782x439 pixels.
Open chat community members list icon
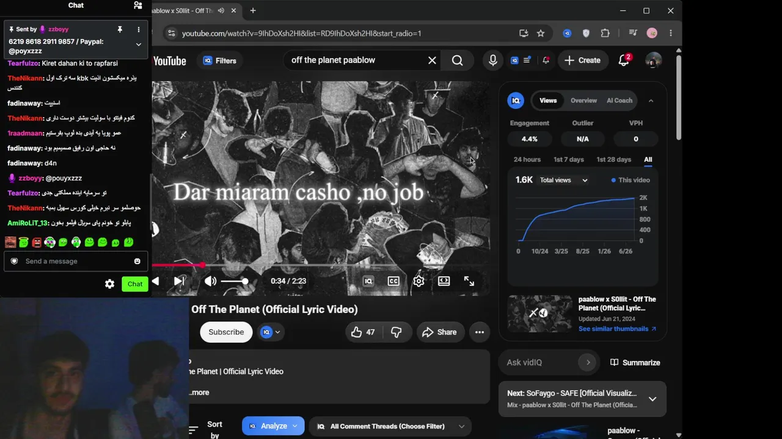pyautogui.click(x=137, y=5)
